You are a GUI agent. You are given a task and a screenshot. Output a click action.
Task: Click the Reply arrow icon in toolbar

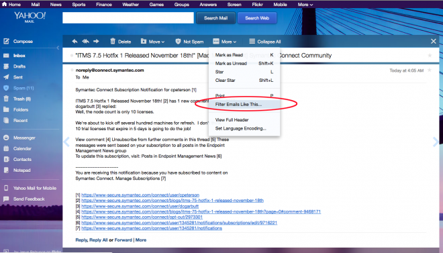coord(75,42)
